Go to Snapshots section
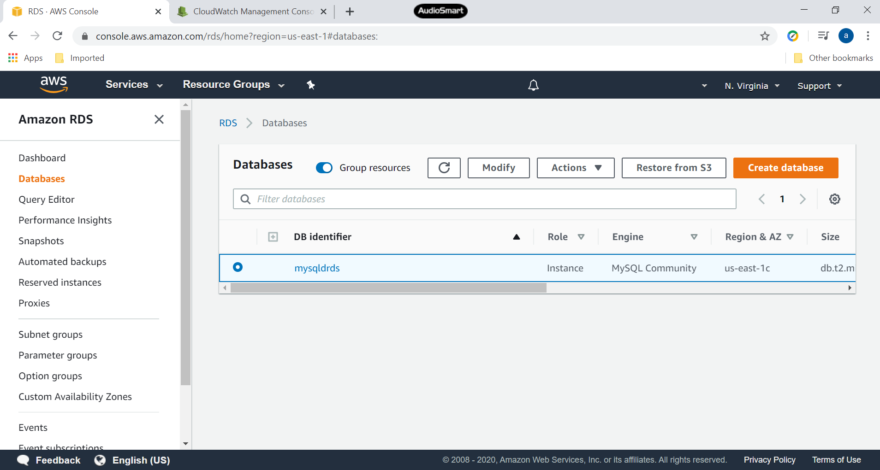This screenshot has width=880, height=470. point(41,241)
